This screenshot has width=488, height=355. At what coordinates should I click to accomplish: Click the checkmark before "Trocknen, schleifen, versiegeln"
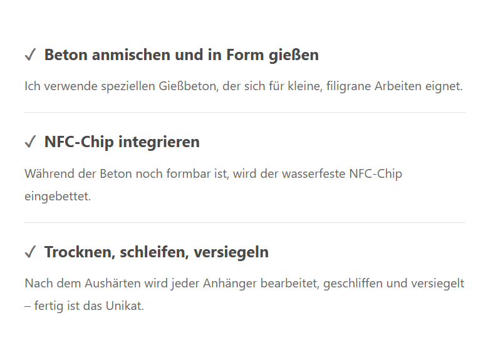pos(30,253)
